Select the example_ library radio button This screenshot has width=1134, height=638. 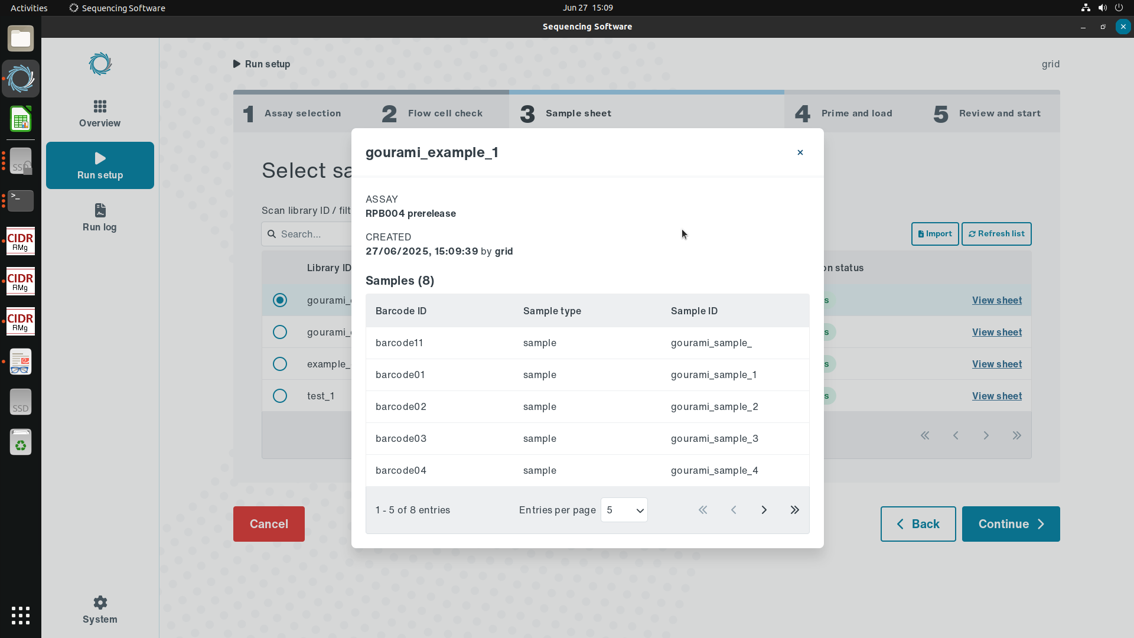[x=280, y=364]
